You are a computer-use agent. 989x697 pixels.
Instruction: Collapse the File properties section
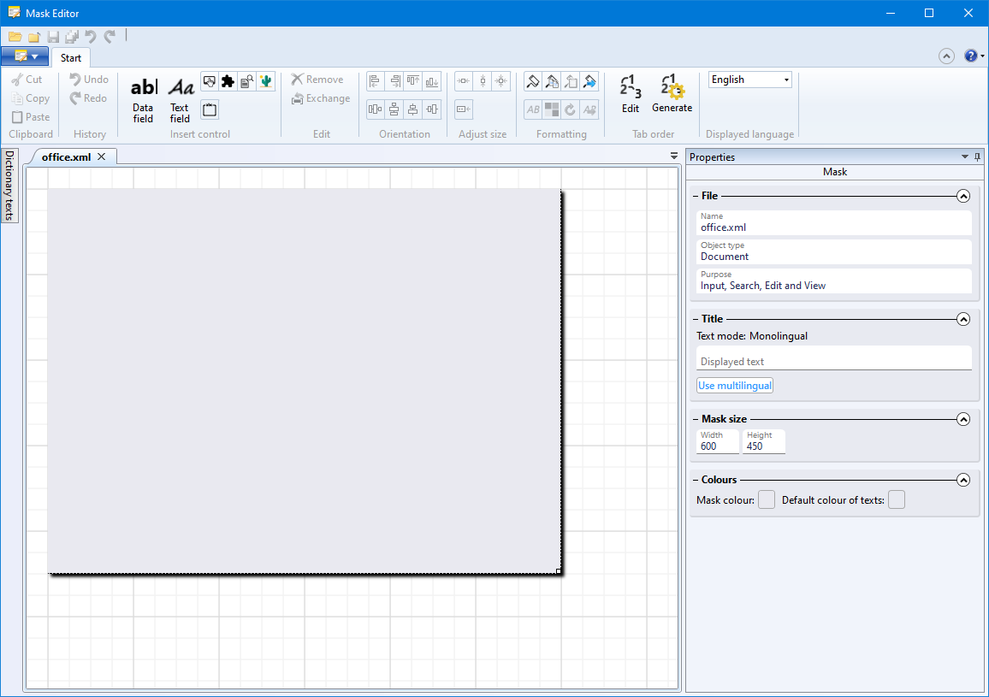pyautogui.click(x=963, y=196)
